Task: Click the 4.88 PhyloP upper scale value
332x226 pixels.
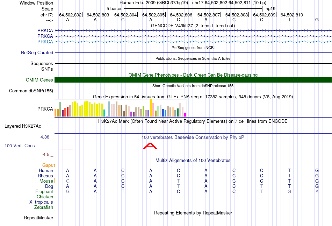Action: pos(45,137)
